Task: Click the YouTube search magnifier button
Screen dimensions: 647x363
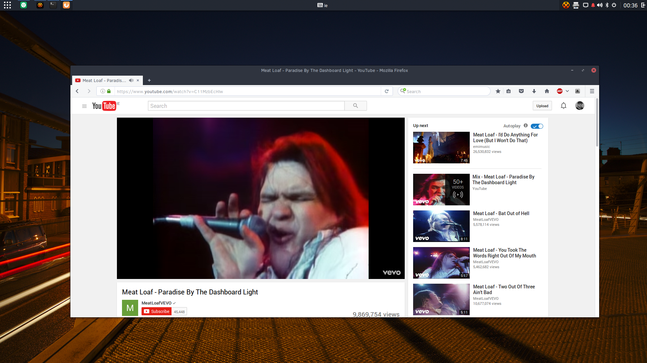Action: coord(356,106)
